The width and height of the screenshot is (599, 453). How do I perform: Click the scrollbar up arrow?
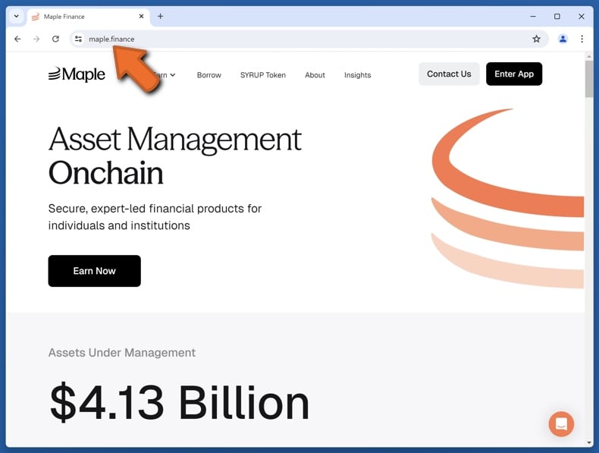(x=588, y=56)
